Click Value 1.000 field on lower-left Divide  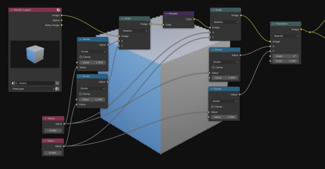tap(92, 100)
